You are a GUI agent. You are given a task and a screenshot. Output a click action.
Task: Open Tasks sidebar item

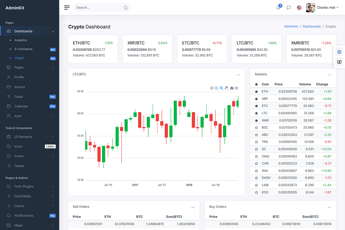pyautogui.click(x=30, y=97)
